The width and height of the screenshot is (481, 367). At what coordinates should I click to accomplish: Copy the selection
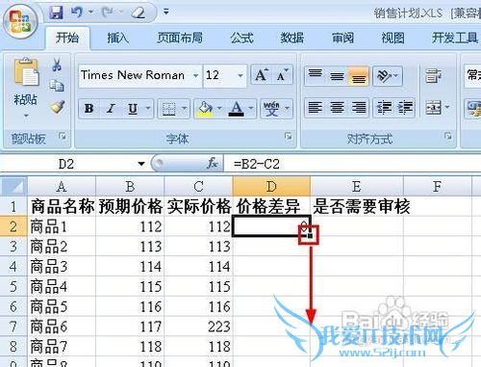pos(57,85)
